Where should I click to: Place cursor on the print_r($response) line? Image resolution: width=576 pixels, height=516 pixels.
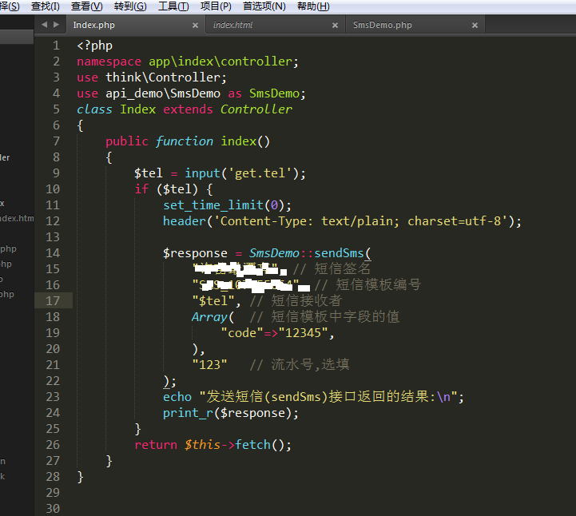click(x=230, y=413)
